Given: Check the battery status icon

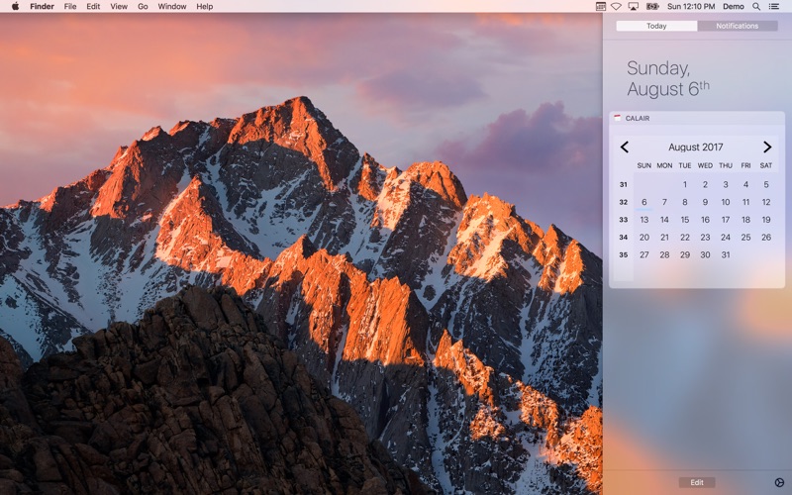Looking at the screenshot, I should 652,6.
